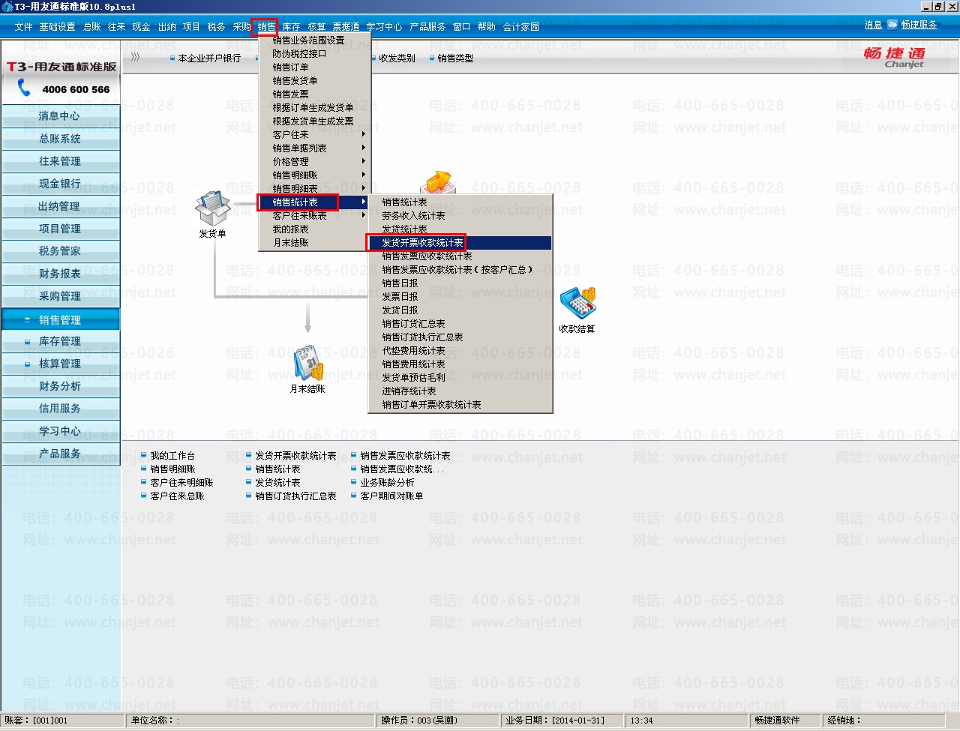The width and height of the screenshot is (960, 731).
Task: Open the 采购 menu in the menu bar
Action: pos(241,27)
